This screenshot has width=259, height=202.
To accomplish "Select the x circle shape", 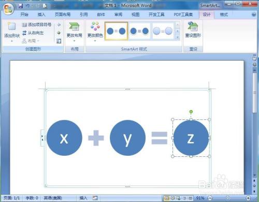I will click(64, 138).
